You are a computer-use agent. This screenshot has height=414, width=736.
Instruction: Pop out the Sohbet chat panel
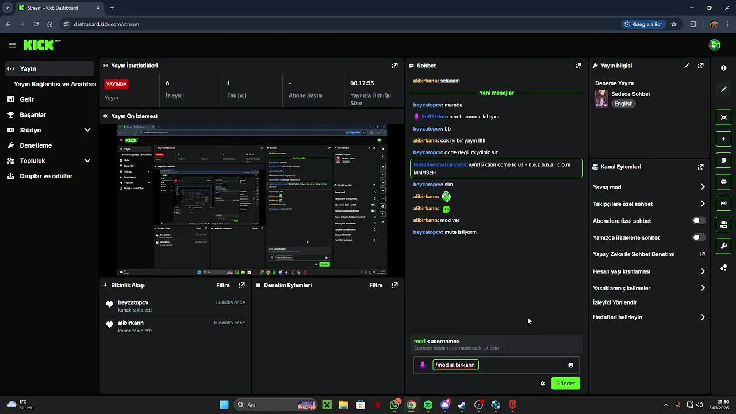click(x=578, y=66)
